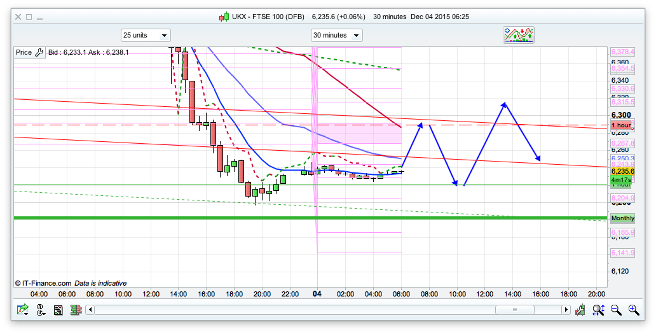The height and width of the screenshot is (334, 656).
Task: Click the horizontal scrollbar thumb
Action: [513, 310]
